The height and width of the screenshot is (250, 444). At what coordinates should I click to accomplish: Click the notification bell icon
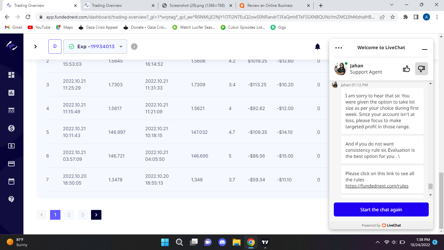[318, 47]
